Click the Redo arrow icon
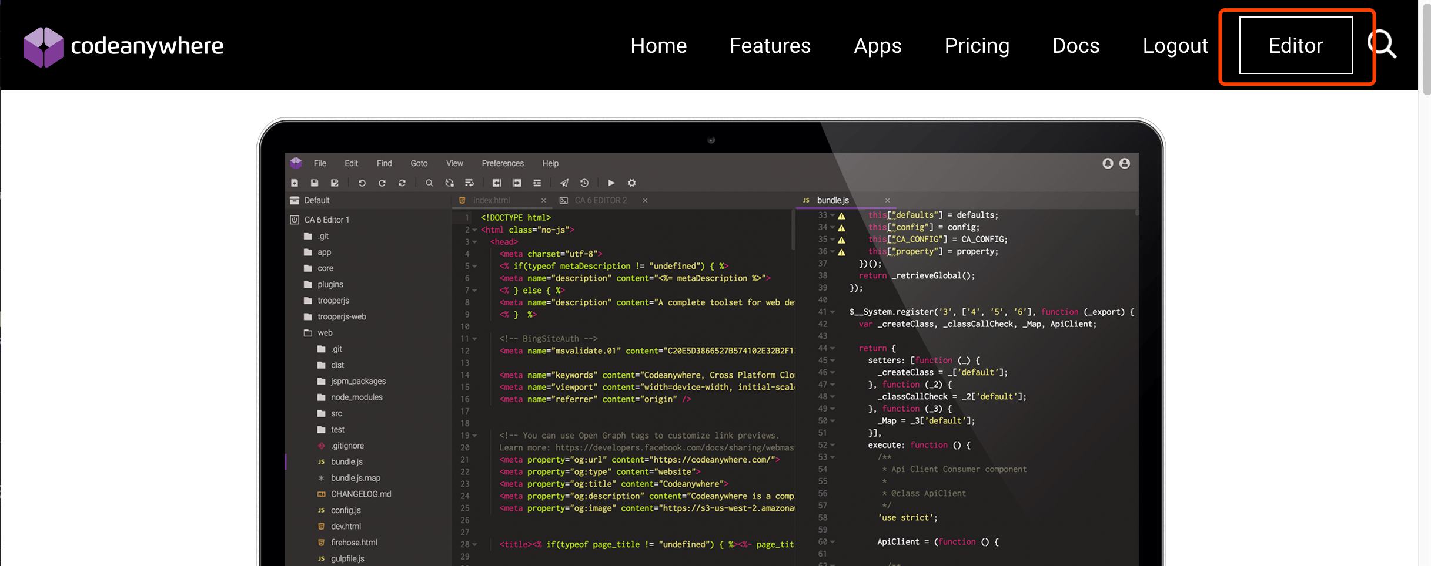 (x=382, y=183)
